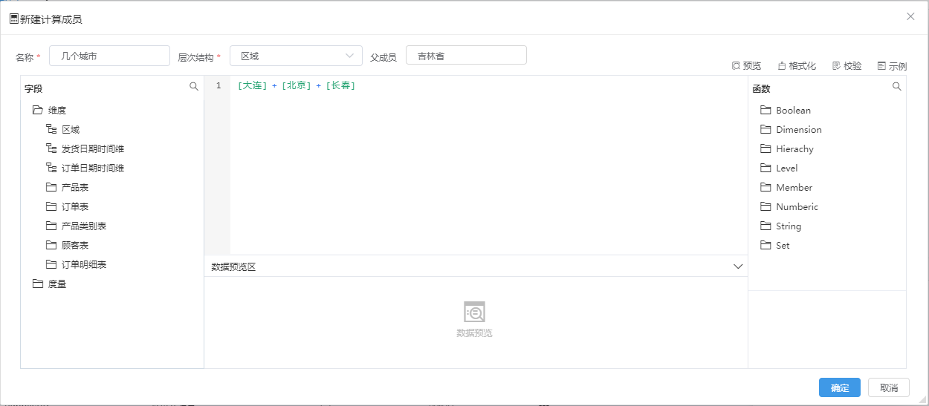Click the 校验 validate toolbar button

[847, 66]
